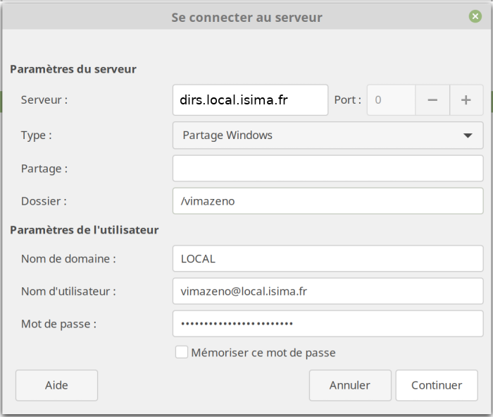Focus the Port number field

click(x=391, y=100)
